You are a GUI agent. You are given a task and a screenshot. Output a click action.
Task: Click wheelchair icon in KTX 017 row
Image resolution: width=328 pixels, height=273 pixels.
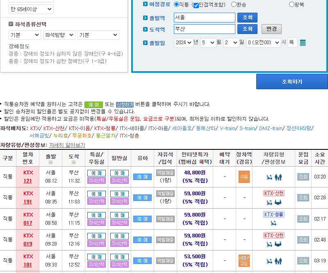click(273, 223)
